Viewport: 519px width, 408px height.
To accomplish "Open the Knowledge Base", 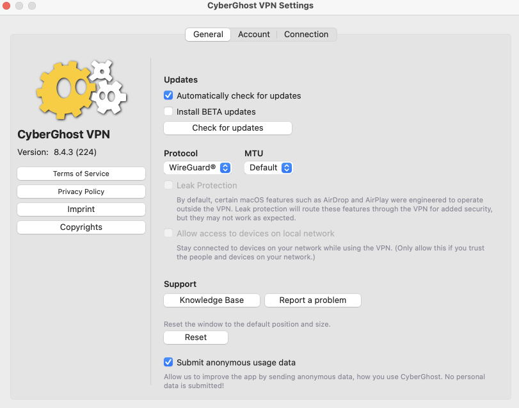I will [x=211, y=300].
